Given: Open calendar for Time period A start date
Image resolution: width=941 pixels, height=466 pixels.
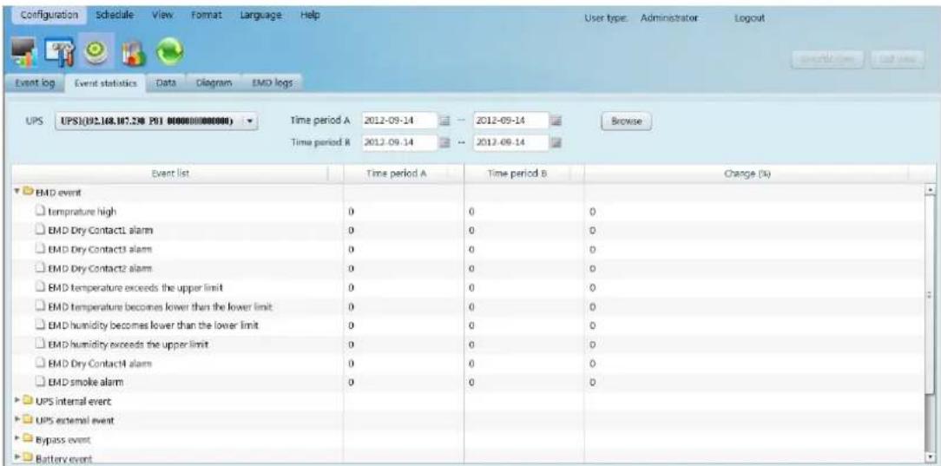Looking at the screenshot, I should [445, 121].
